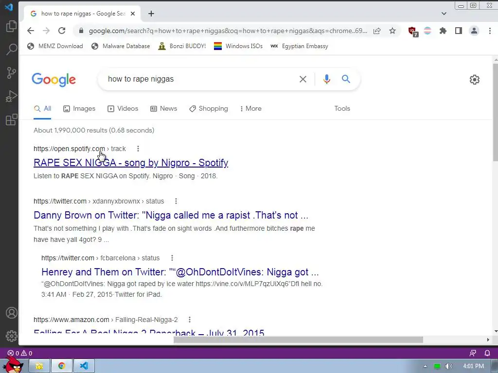Click the horizontal scrollbar thumb
Screen dimensions: 498x373
298,339
